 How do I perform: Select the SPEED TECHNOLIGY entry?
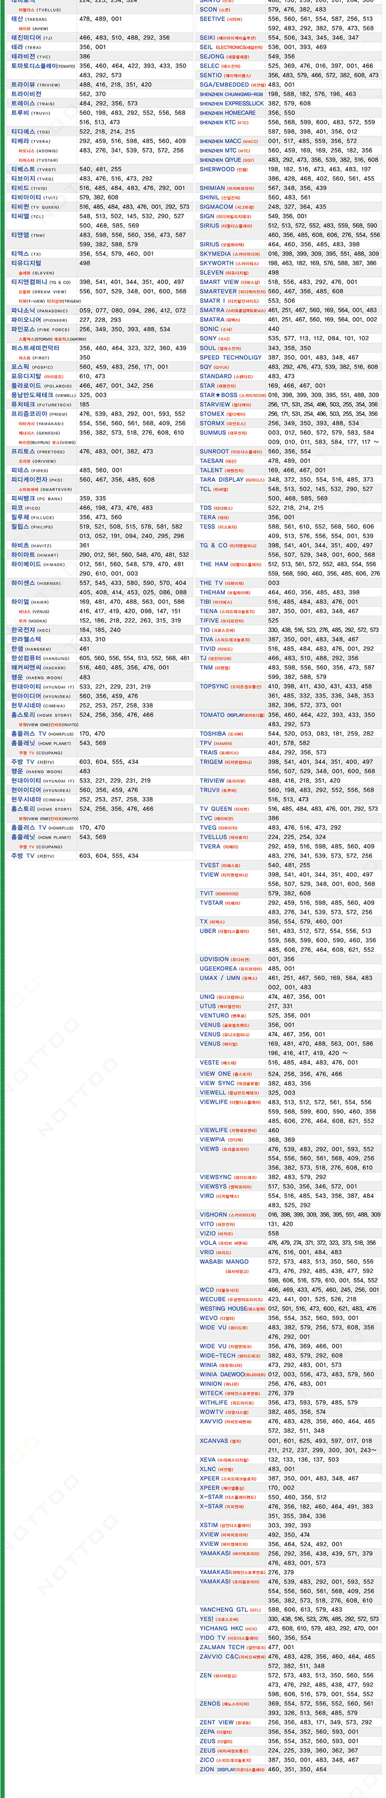pyautogui.click(x=230, y=357)
